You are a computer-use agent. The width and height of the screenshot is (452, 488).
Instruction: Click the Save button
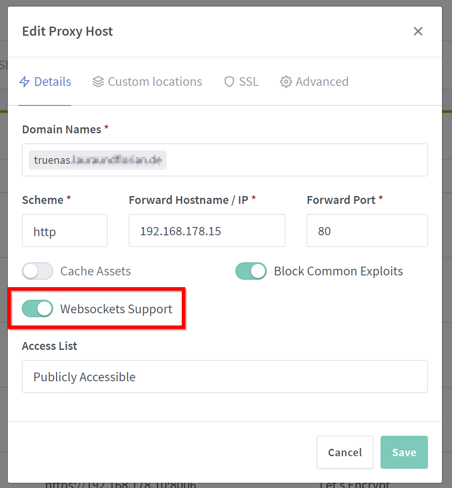click(x=404, y=452)
